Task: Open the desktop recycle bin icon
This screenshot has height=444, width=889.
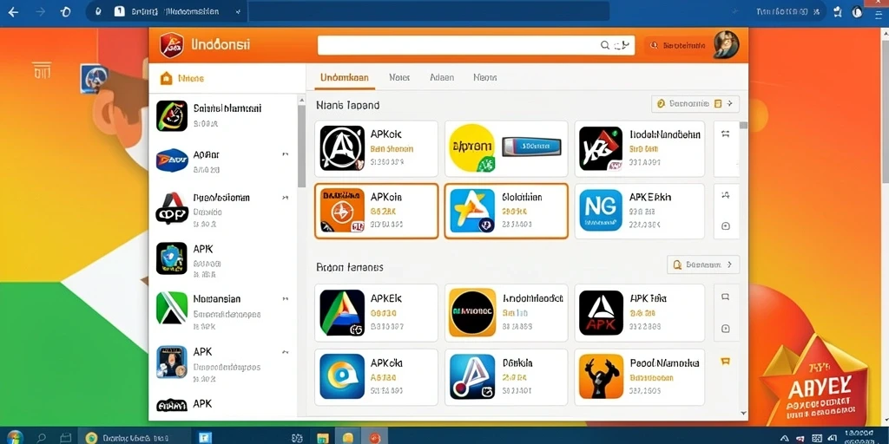Action: [42, 71]
